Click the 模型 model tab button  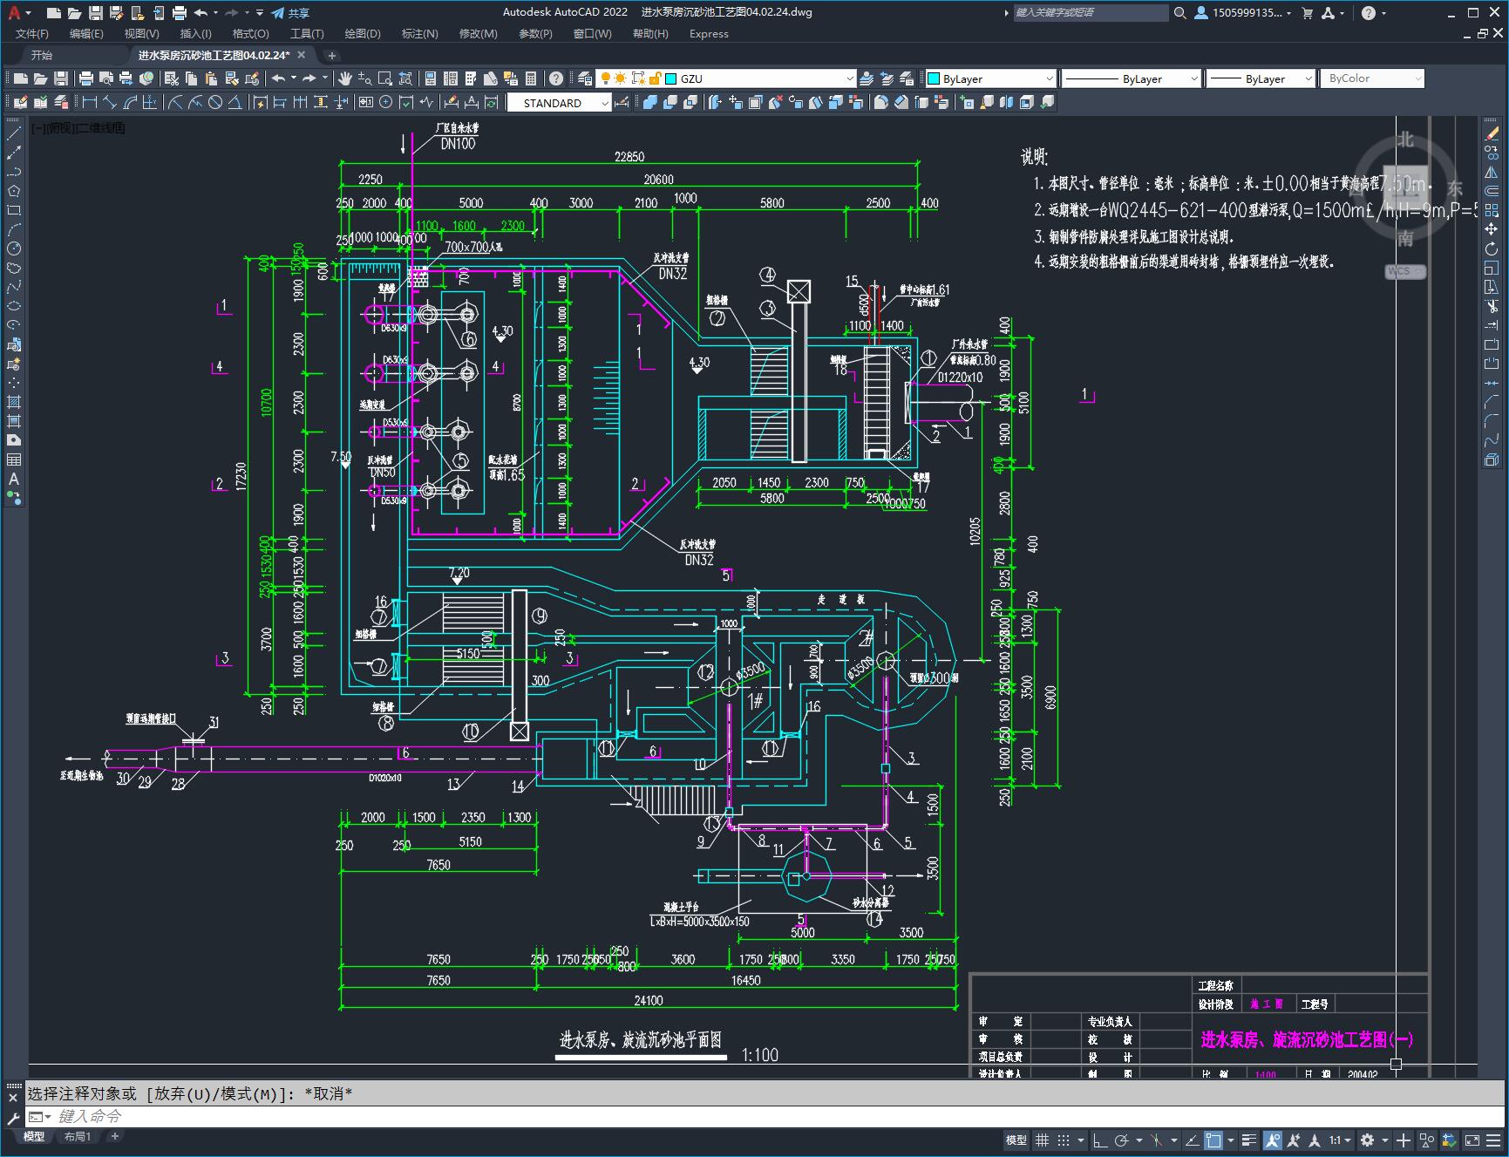(x=34, y=1137)
